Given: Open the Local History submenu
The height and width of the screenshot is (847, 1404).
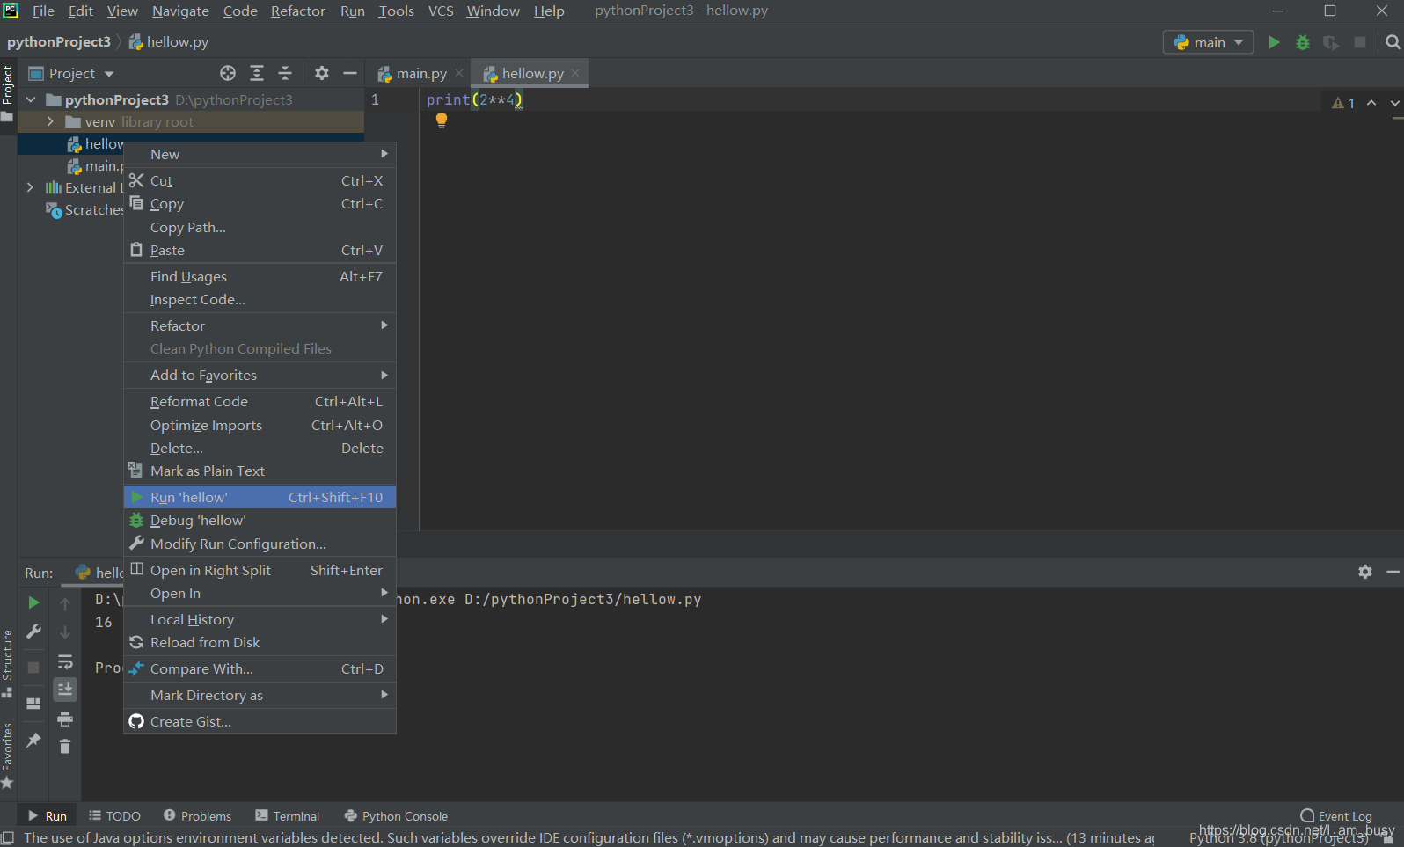Looking at the screenshot, I should coord(260,619).
